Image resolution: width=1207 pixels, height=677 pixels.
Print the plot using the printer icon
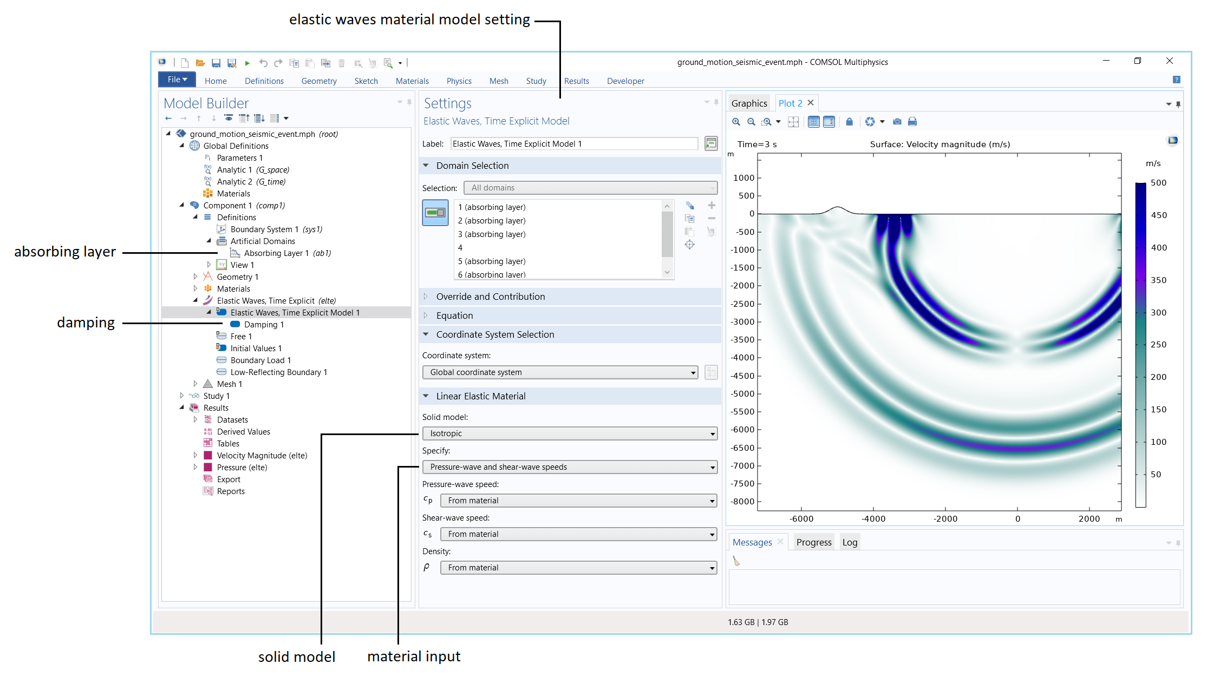912,122
